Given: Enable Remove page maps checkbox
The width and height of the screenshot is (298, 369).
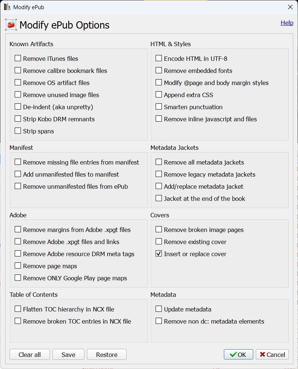Looking at the screenshot, I should [x=18, y=266].
